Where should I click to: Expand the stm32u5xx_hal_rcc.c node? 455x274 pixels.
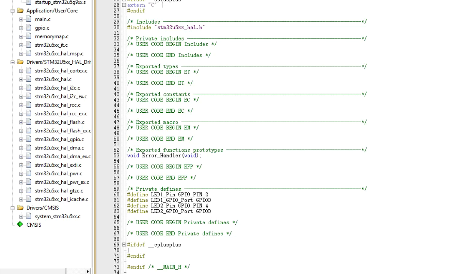click(21, 105)
